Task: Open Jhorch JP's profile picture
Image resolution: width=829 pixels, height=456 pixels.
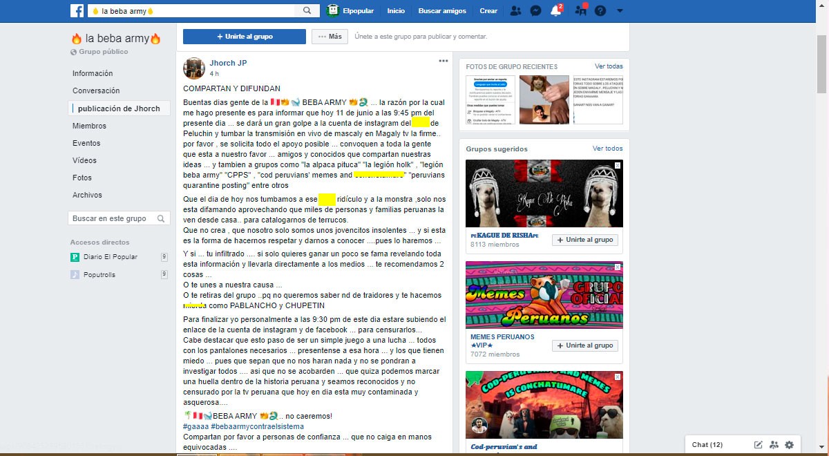Action: 193,68
